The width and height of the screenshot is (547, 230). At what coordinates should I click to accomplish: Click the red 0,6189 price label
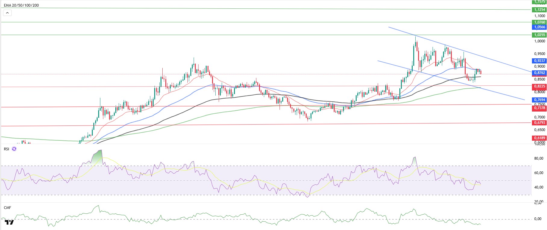[x=539, y=138]
